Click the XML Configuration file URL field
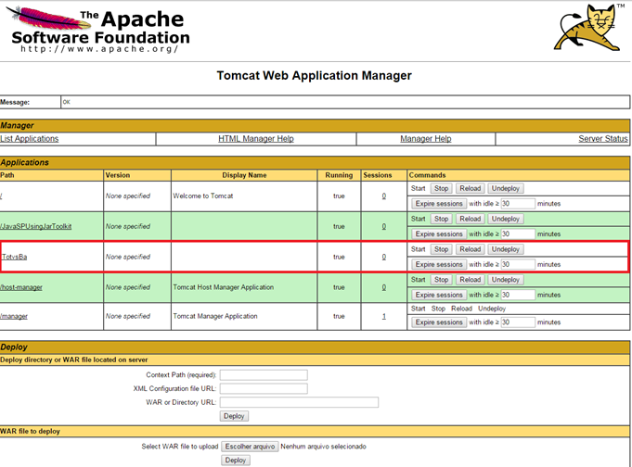Image resolution: width=632 pixels, height=467 pixels. point(264,389)
